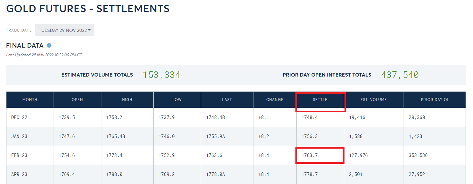The width and height of the screenshot is (473, 184).
Task: Open the Trade Date dropdown
Action: pos(65,30)
